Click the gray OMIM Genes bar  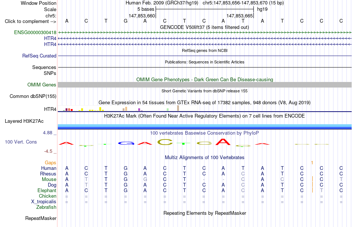[x=205, y=85]
